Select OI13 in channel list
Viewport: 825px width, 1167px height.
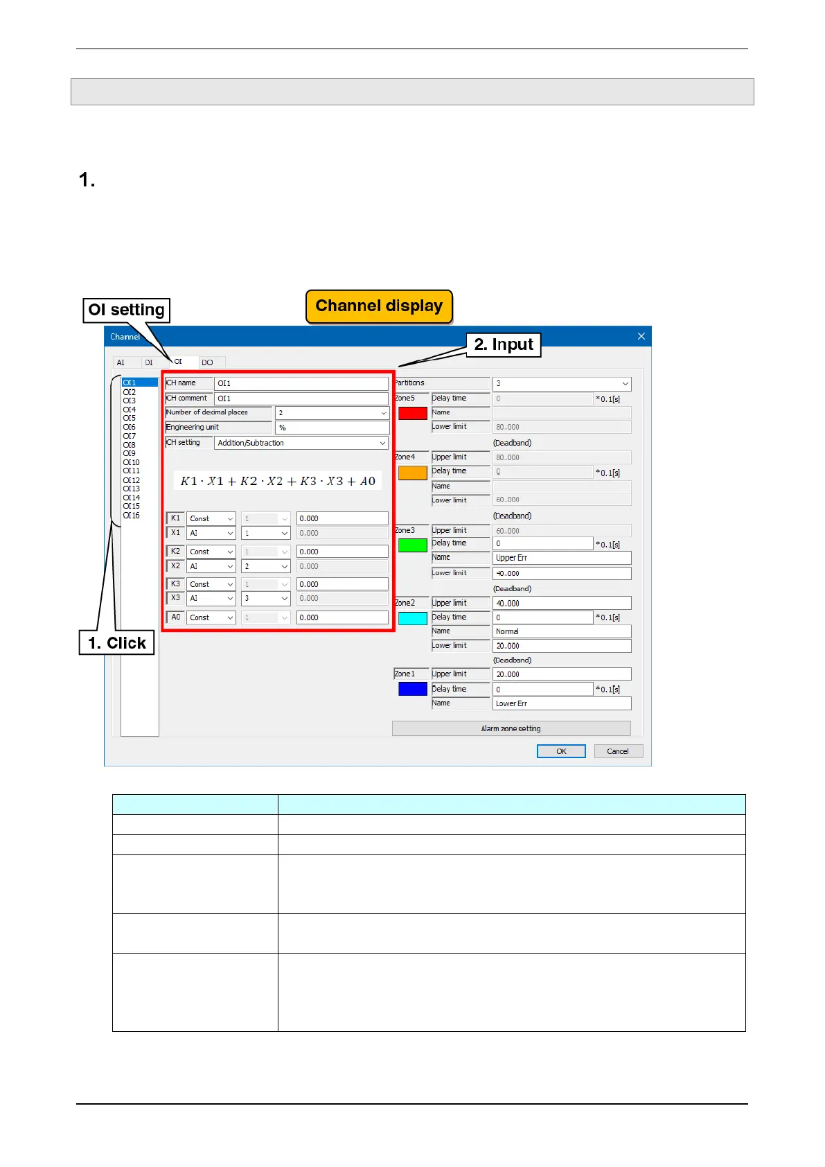click(139, 489)
